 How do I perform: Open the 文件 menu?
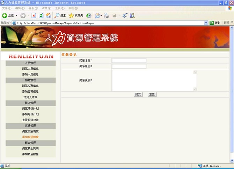7,8
